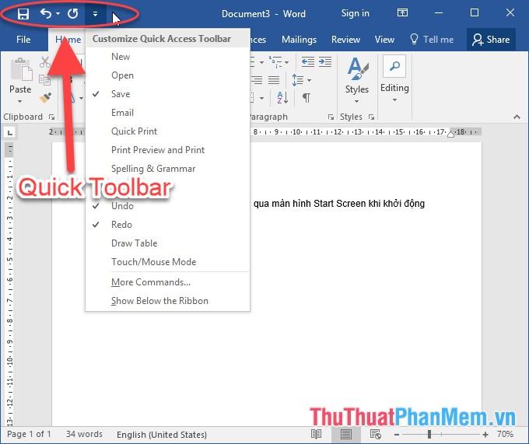The height and width of the screenshot is (444, 529).
Task: Choose Draw Table in the menu
Action: 167,243
